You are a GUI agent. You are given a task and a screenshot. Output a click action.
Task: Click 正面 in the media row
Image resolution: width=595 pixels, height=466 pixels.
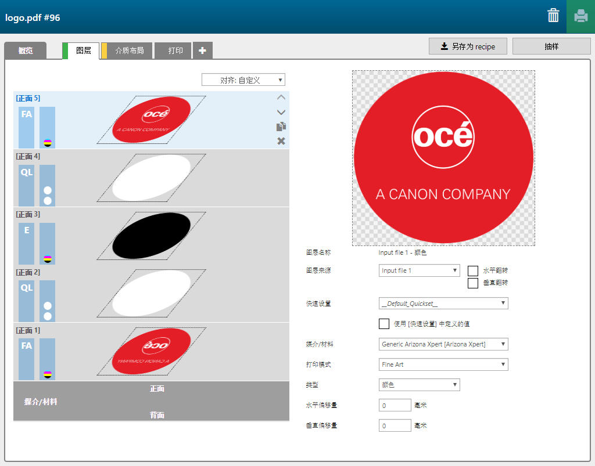[157, 388]
